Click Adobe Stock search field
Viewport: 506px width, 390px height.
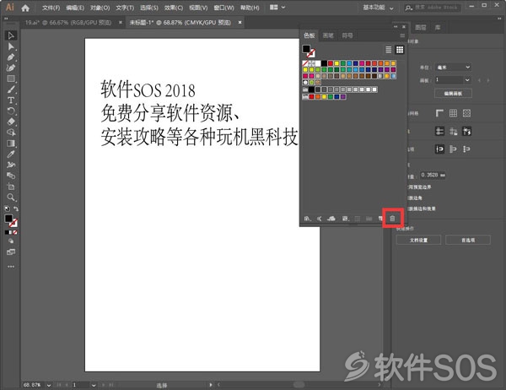click(x=433, y=8)
